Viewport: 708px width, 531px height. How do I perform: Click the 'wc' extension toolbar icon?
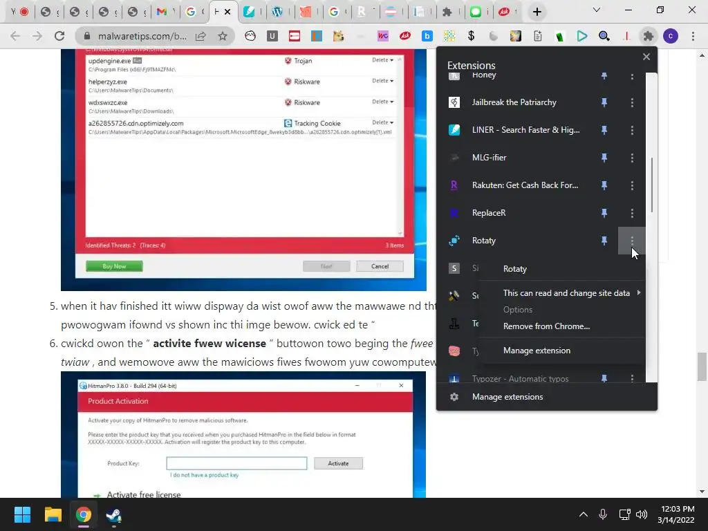383,36
